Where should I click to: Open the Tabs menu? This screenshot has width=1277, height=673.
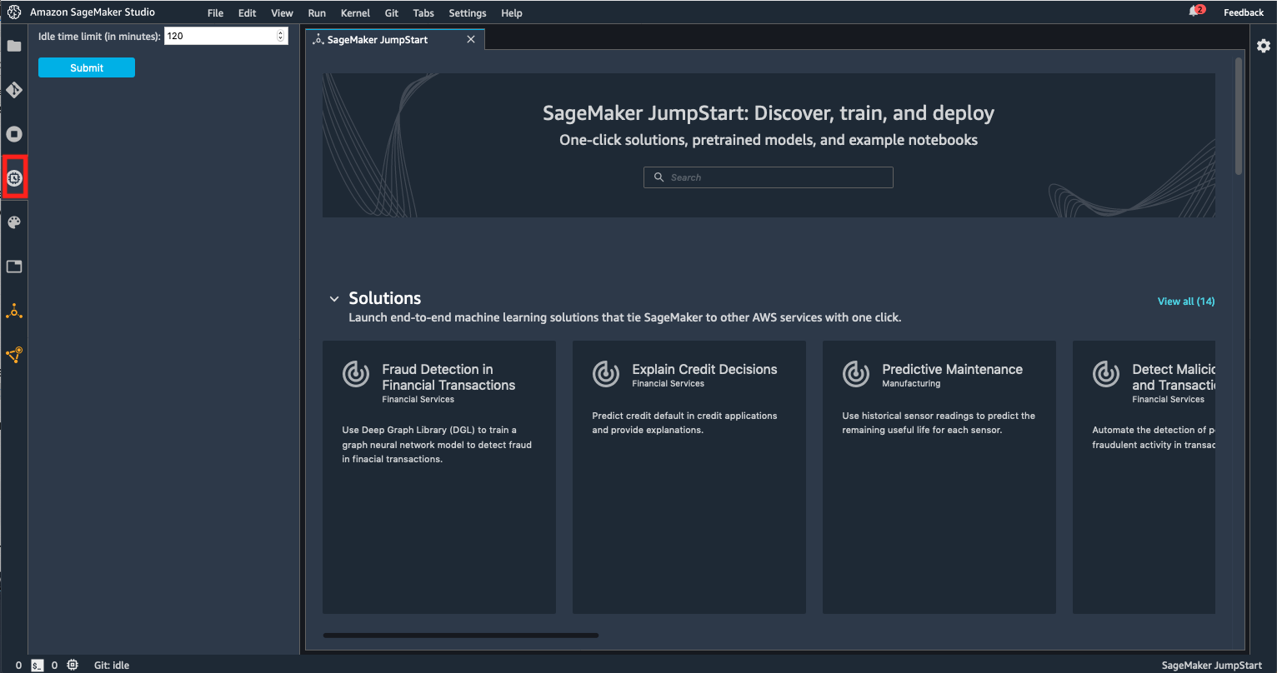[x=423, y=13]
